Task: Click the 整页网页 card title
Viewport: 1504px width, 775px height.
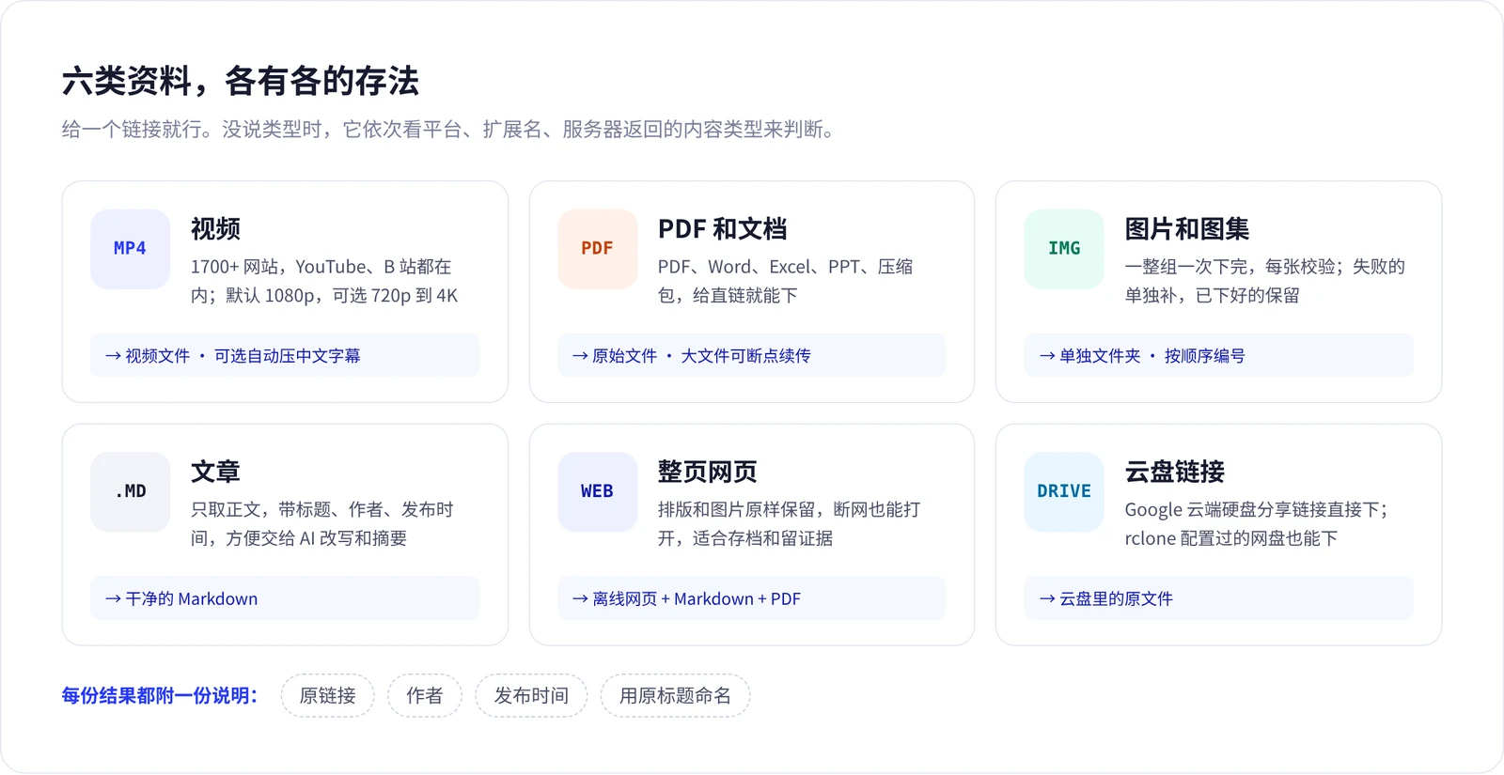Action: pos(707,472)
